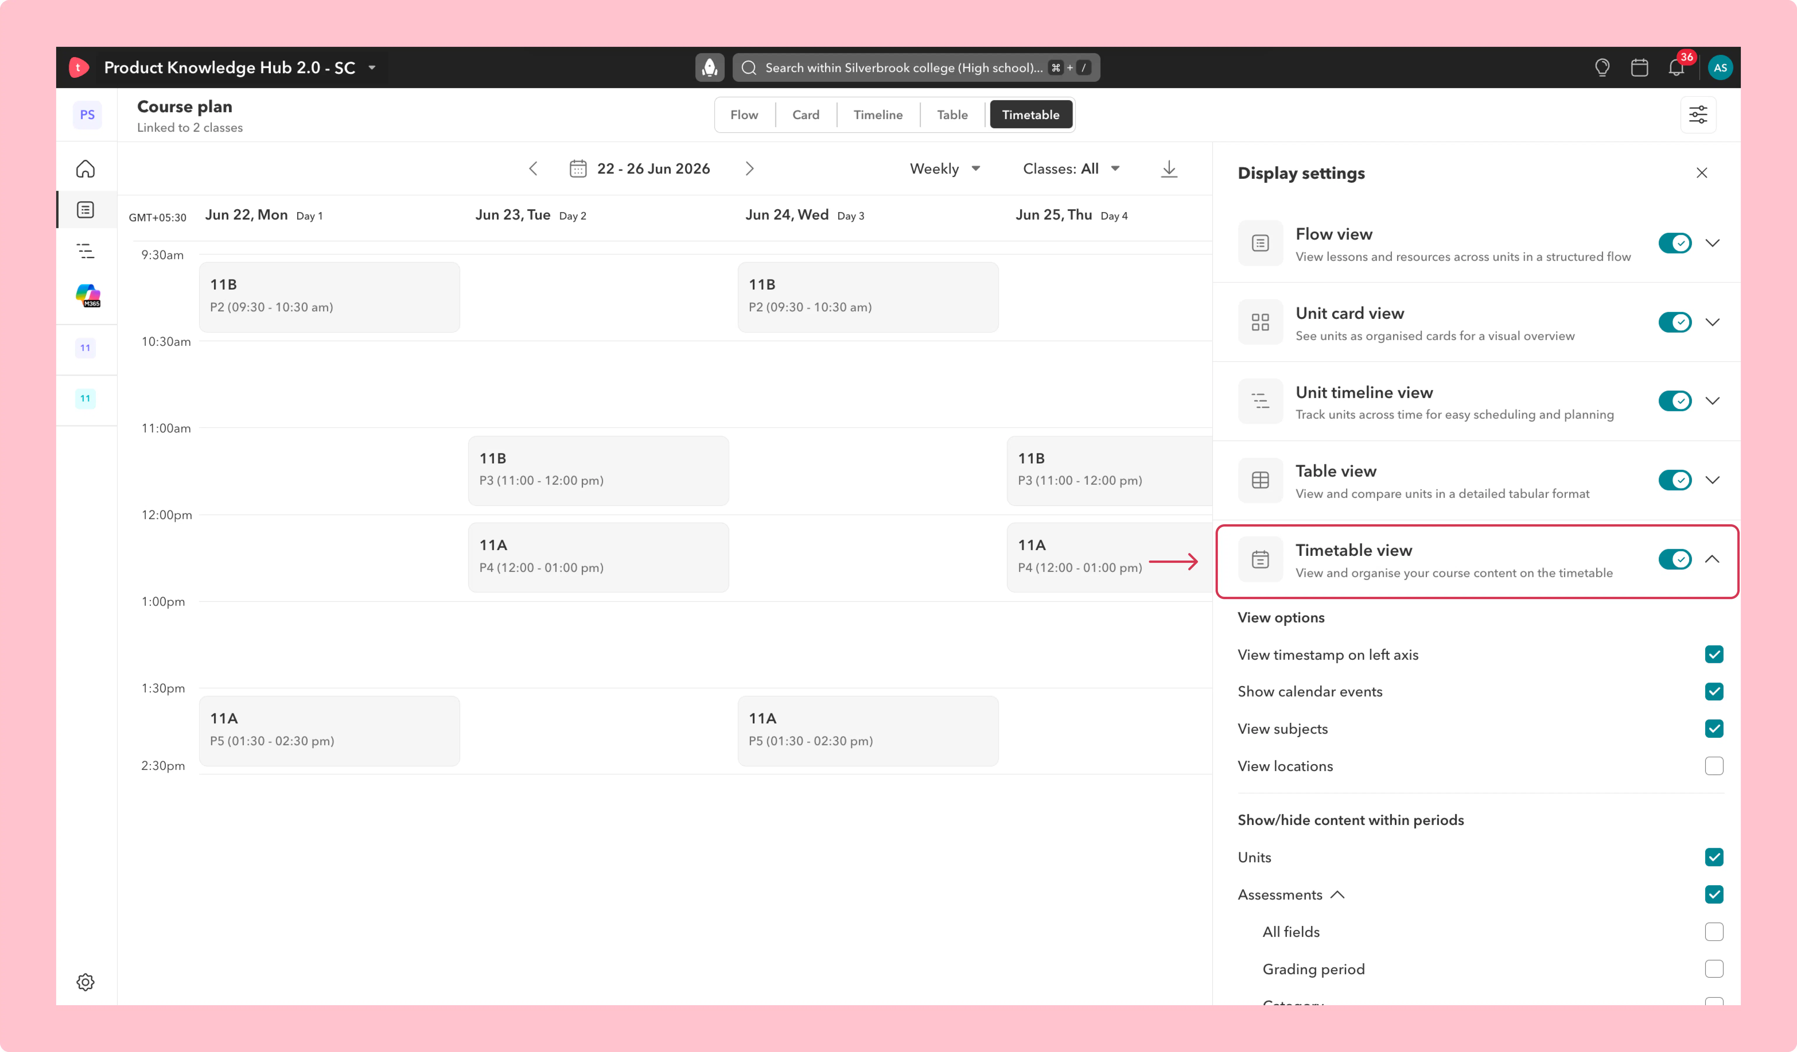Switch to the Card tab
Viewport: 1797px width, 1052px height.
point(806,115)
